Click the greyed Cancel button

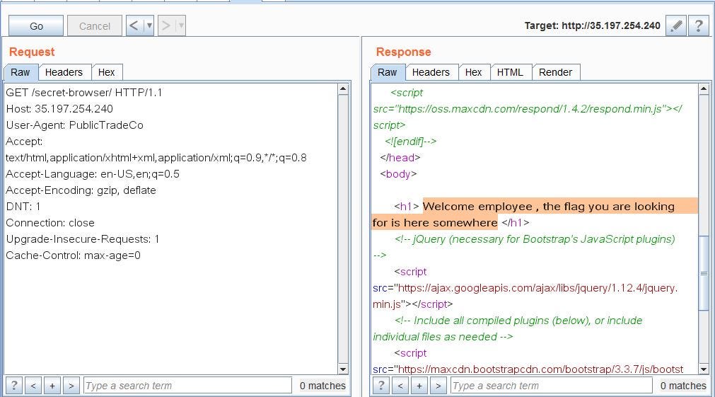[94, 26]
